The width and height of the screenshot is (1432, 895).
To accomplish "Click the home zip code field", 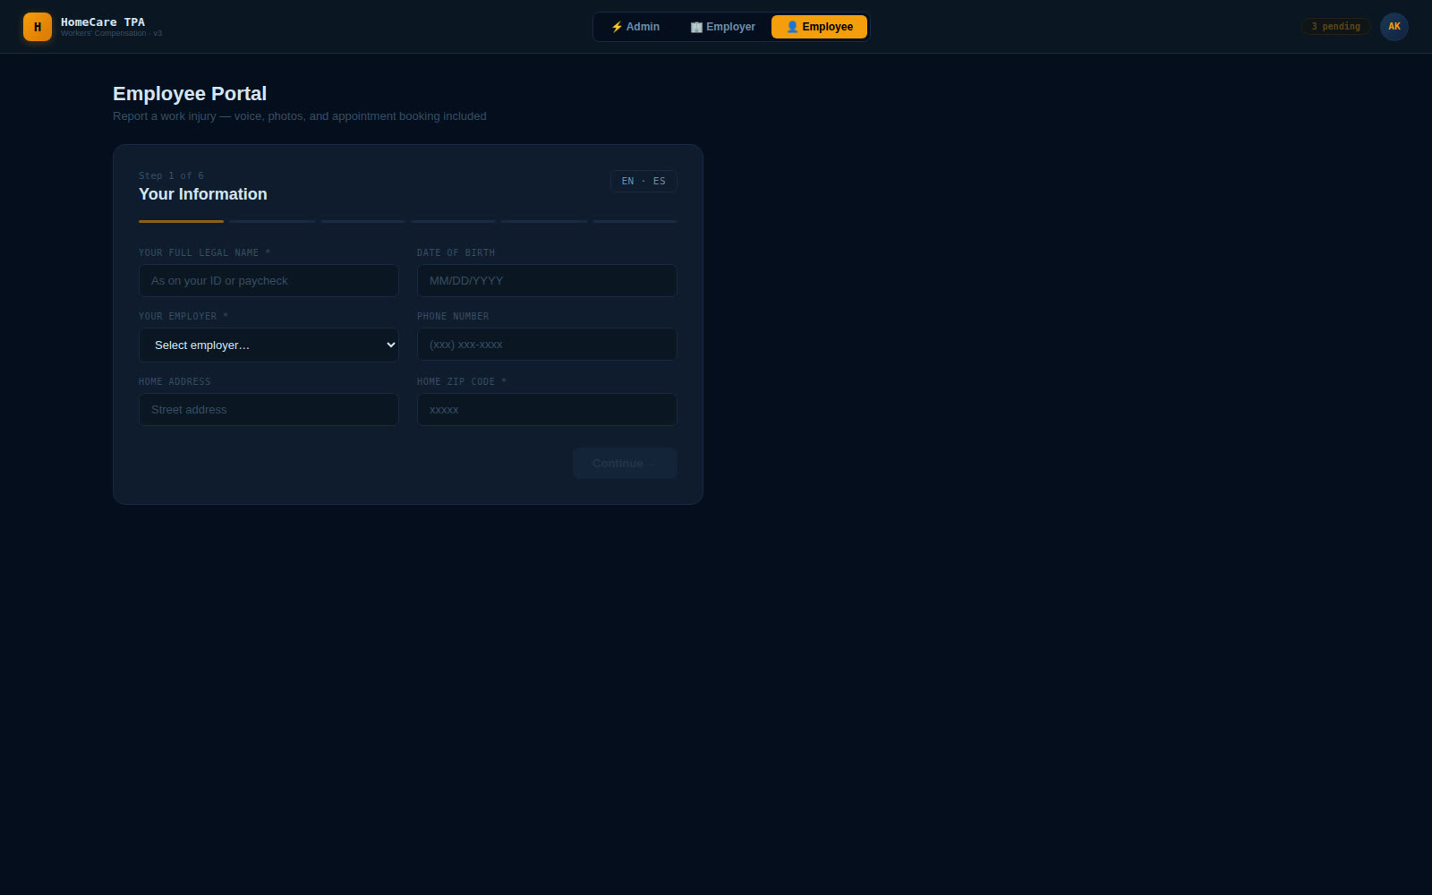I will 547,410.
